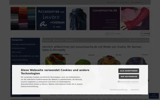The height and width of the screenshot is (100, 160).
Task: Open Salto Schals category
Action: 17,52
